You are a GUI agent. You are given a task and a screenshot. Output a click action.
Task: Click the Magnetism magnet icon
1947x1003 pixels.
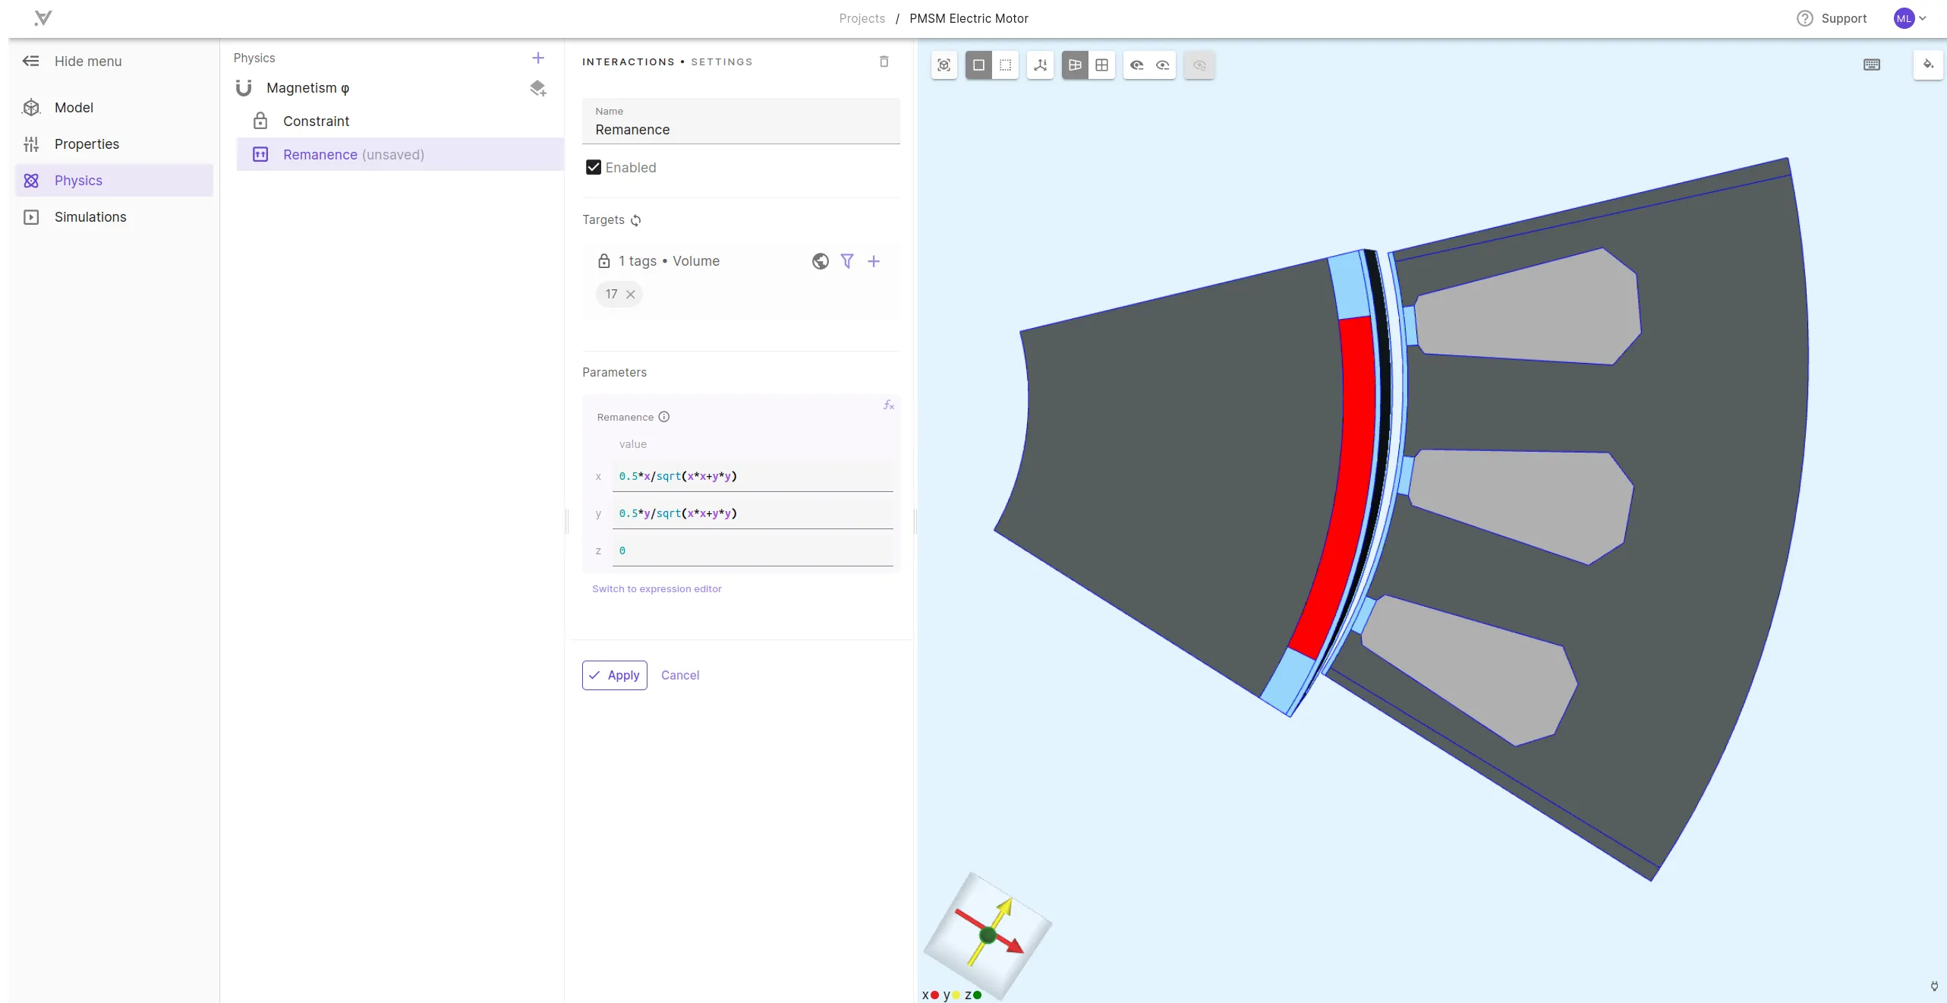pyautogui.click(x=244, y=89)
